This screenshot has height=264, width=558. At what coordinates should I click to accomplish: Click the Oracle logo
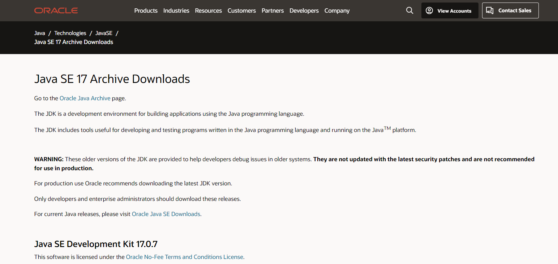[56, 11]
